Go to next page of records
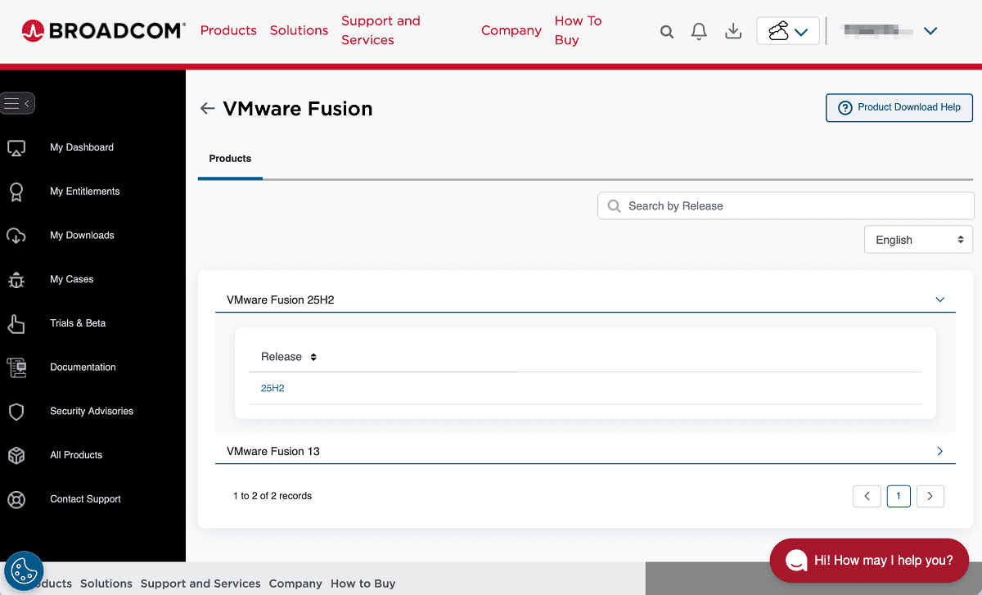 (x=930, y=496)
